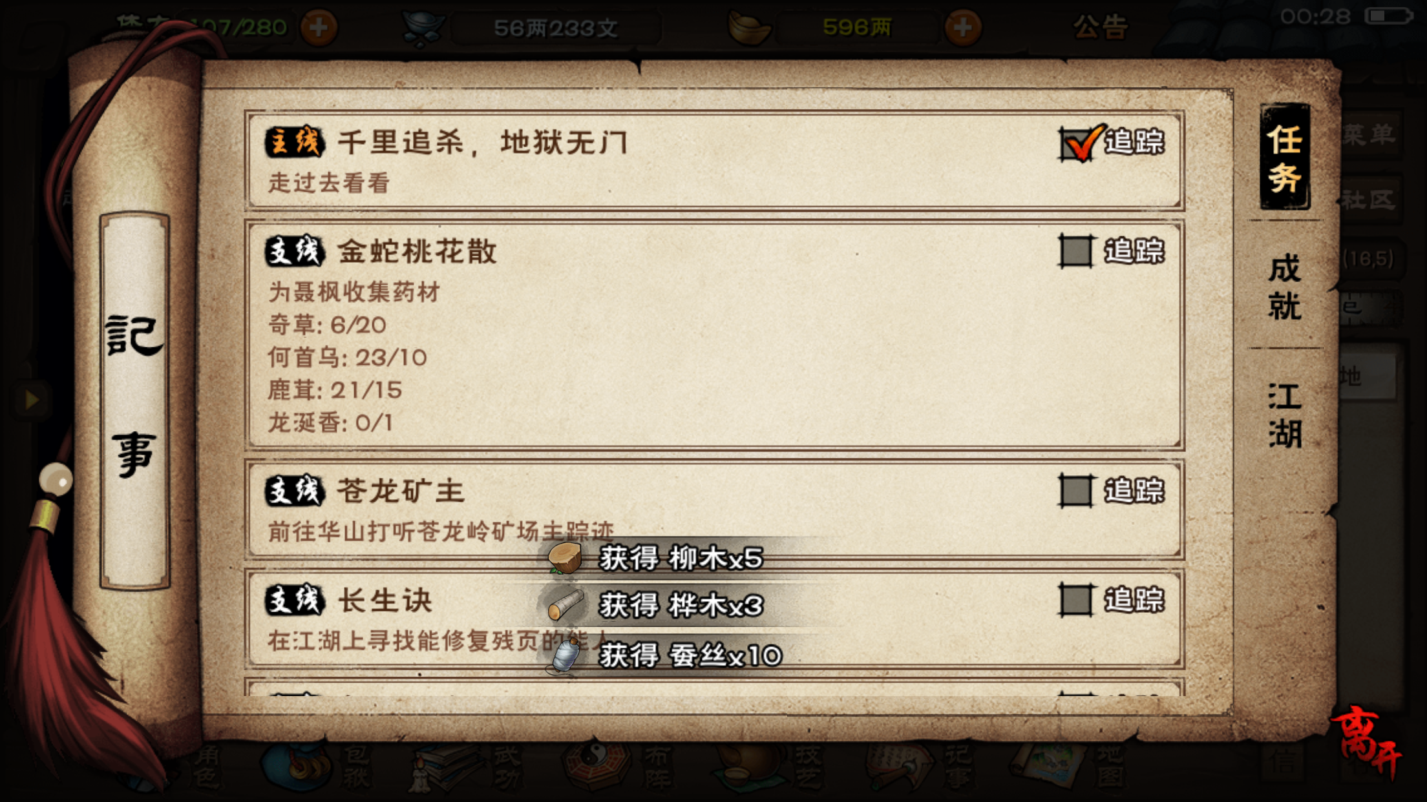
Task: Click the plus icon beside stamina 107/280
Action: 318,27
